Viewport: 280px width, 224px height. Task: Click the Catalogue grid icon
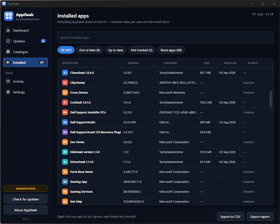[8, 52]
